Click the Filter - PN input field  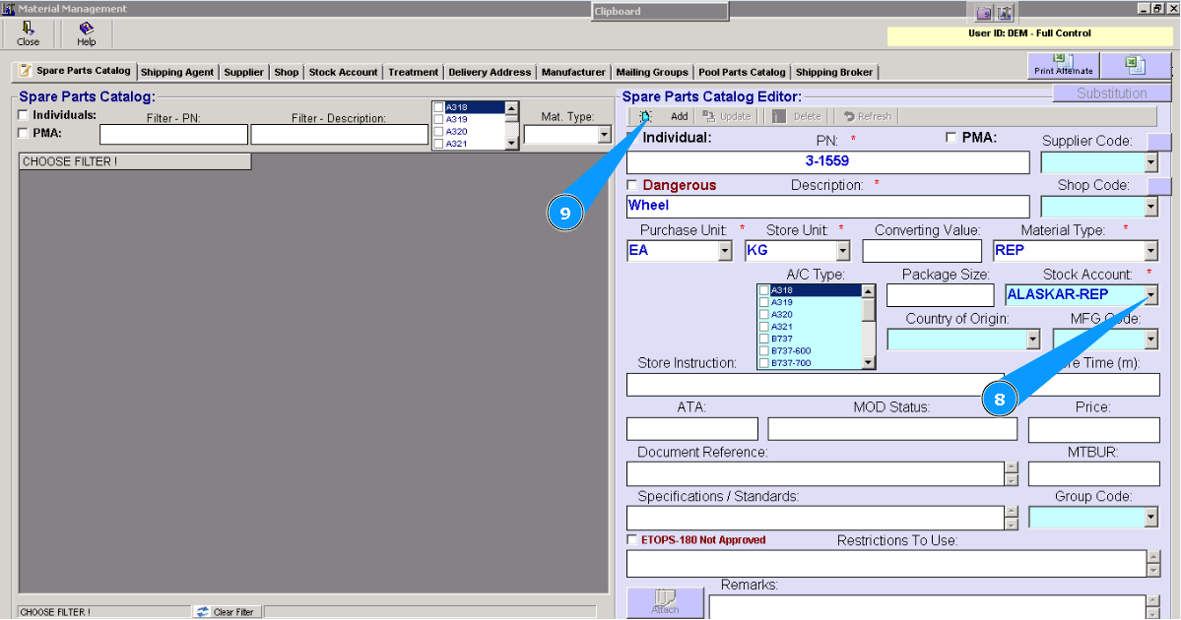click(x=174, y=135)
